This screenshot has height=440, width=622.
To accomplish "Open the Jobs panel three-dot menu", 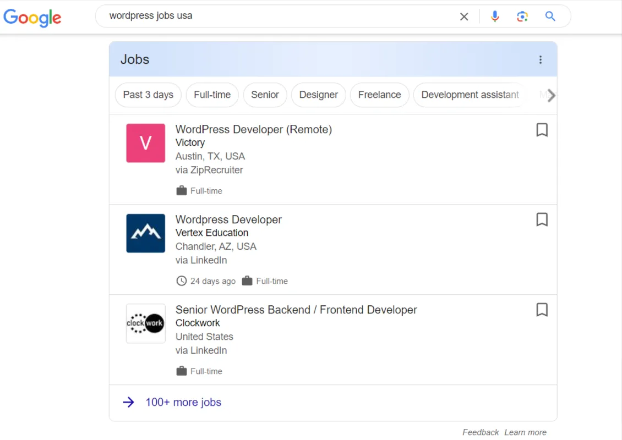I will (x=541, y=59).
